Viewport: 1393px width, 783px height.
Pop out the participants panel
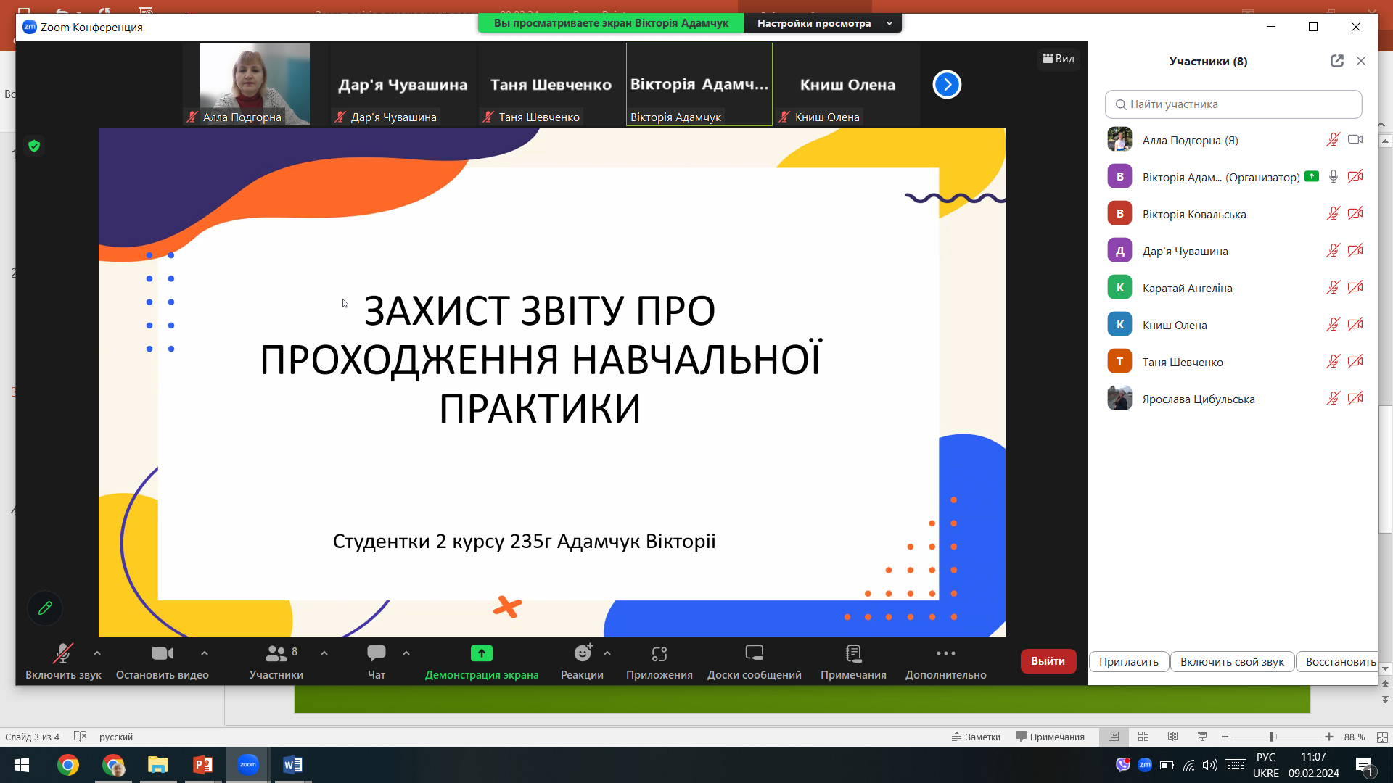[1336, 61]
